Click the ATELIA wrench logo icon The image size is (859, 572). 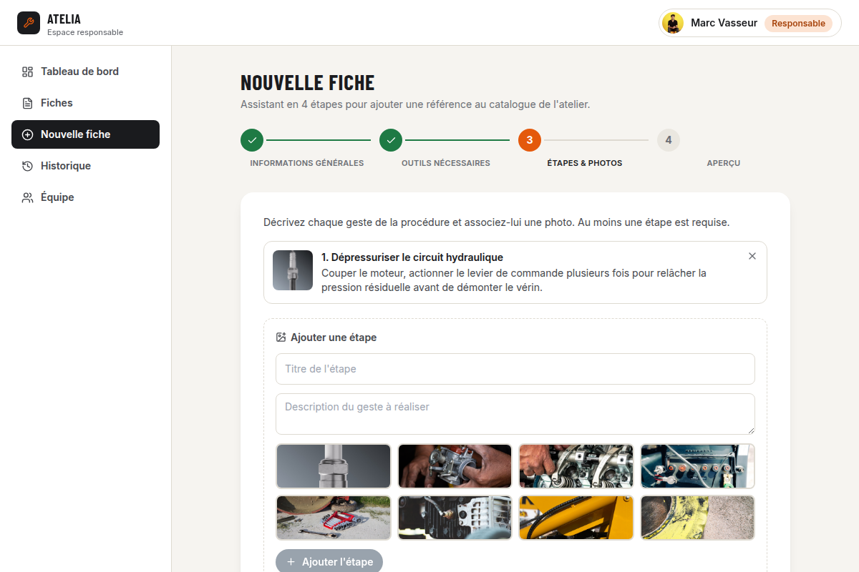point(29,23)
